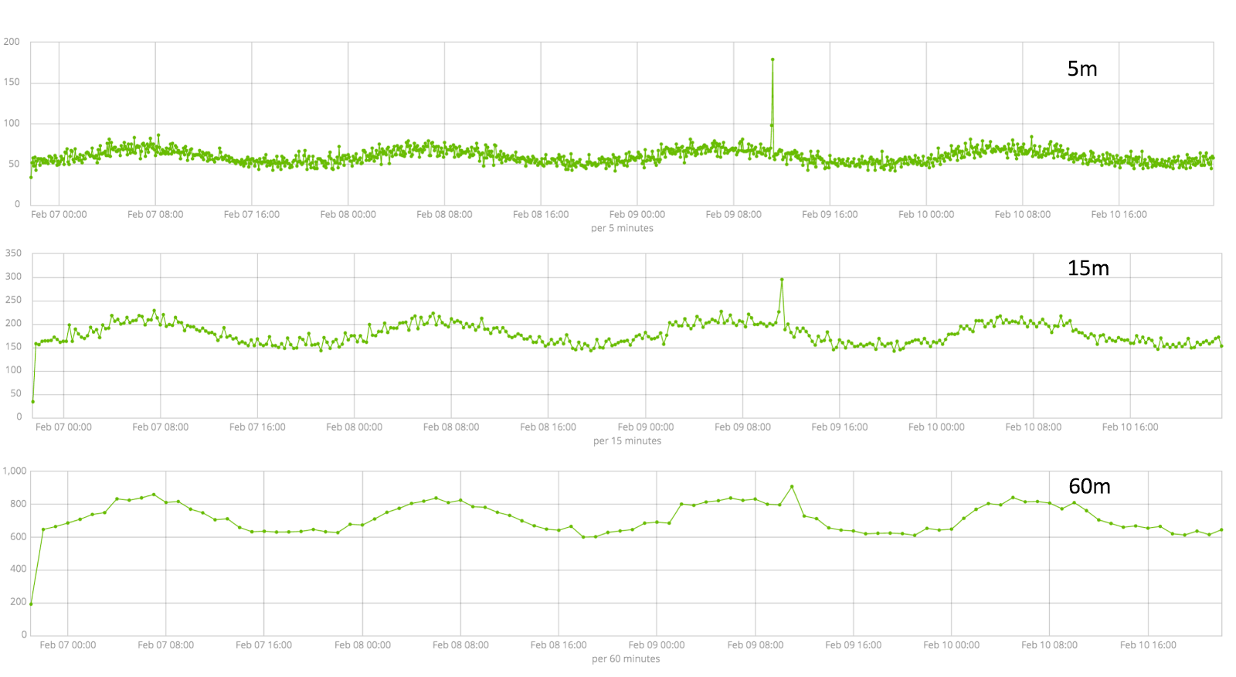
Task: Click the "1,000" y-axis label on the 60m chart
Action: [x=15, y=471]
